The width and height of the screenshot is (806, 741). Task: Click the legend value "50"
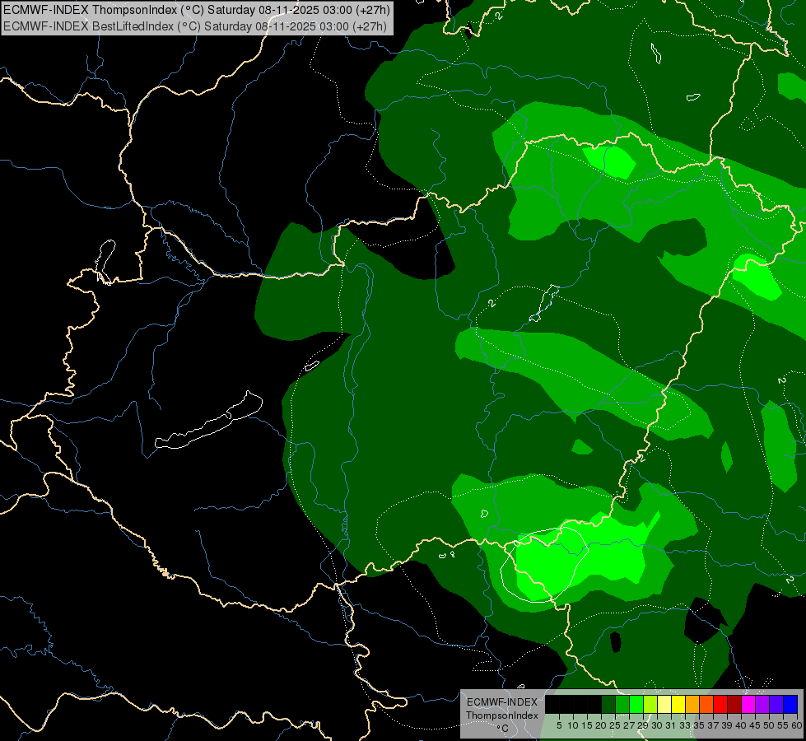tap(769, 725)
